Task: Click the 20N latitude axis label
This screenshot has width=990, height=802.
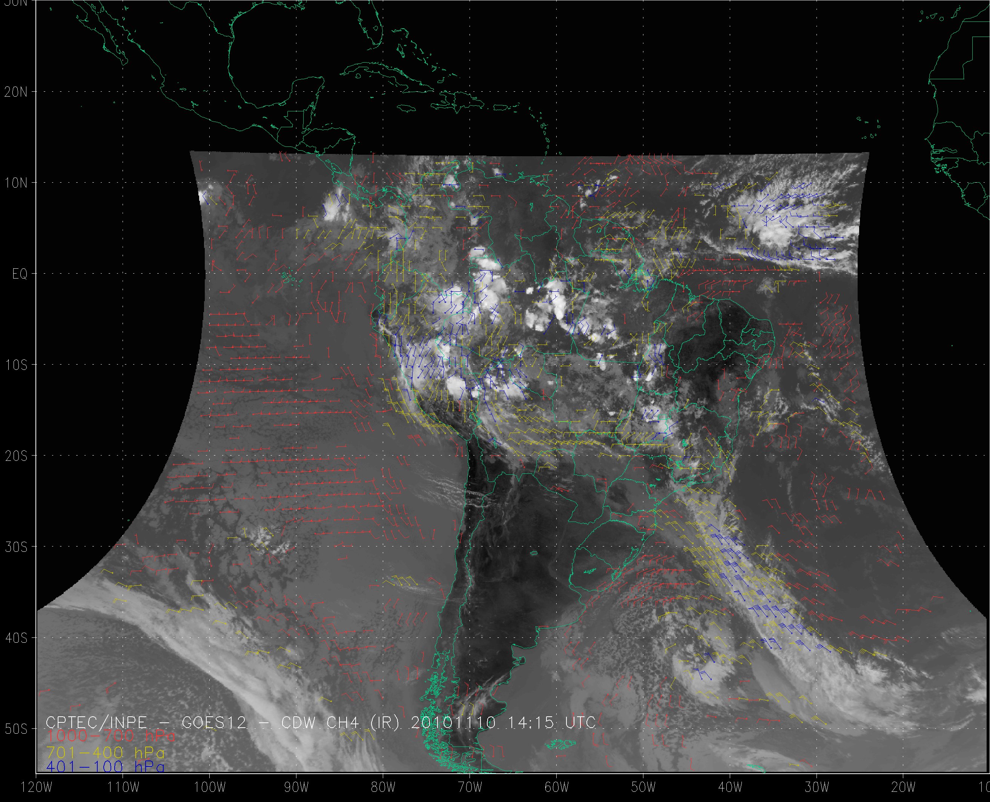Action: (x=16, y=92)
